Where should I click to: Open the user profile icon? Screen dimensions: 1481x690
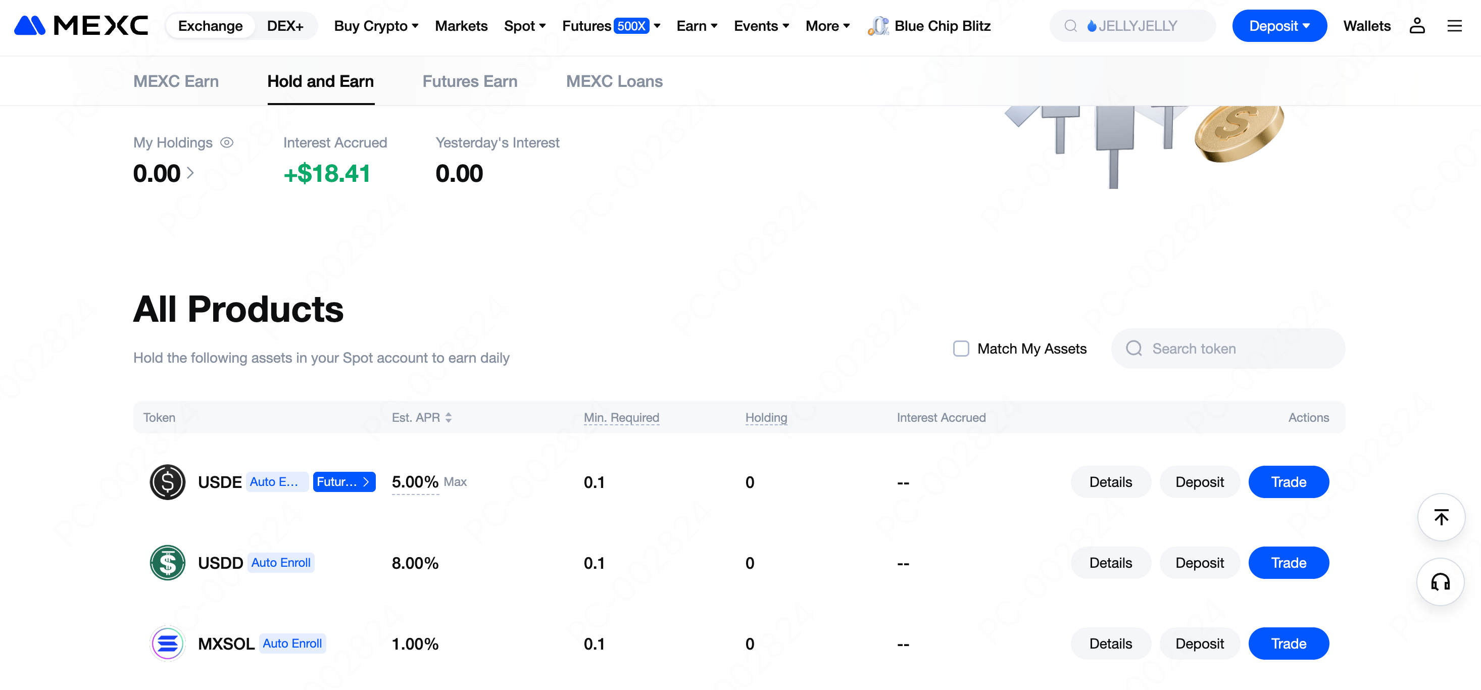1417,26
